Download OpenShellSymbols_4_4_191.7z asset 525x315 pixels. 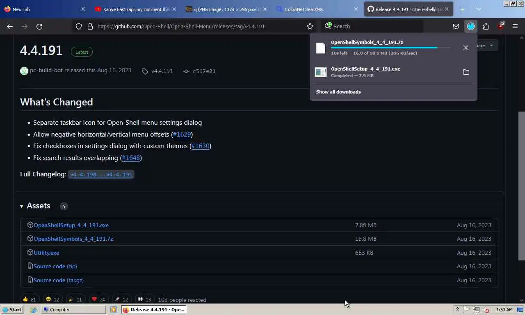[x=73, y=239]
